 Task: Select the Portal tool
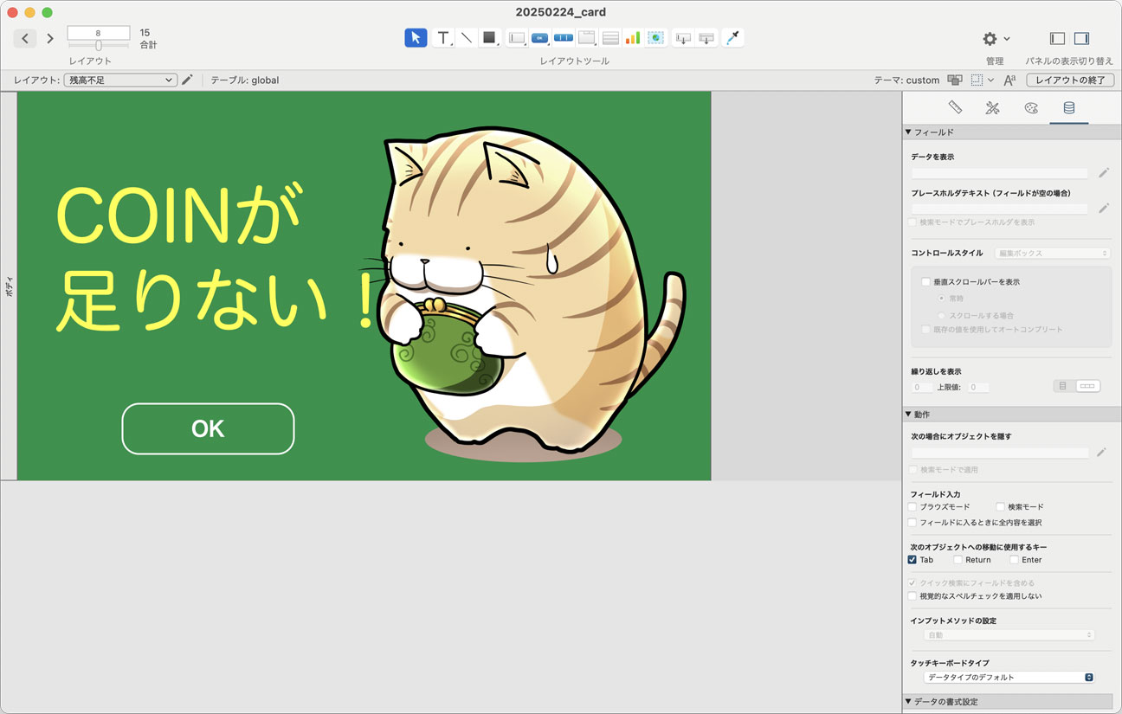click(x=610, y=37)
